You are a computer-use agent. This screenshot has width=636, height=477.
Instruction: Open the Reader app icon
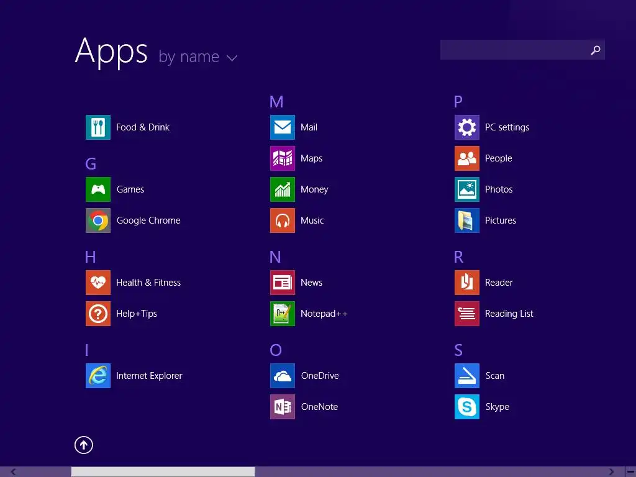(x=467, y=283)
